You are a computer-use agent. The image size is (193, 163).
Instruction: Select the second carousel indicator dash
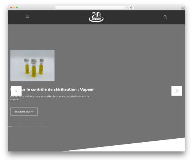tap(15, 126)
